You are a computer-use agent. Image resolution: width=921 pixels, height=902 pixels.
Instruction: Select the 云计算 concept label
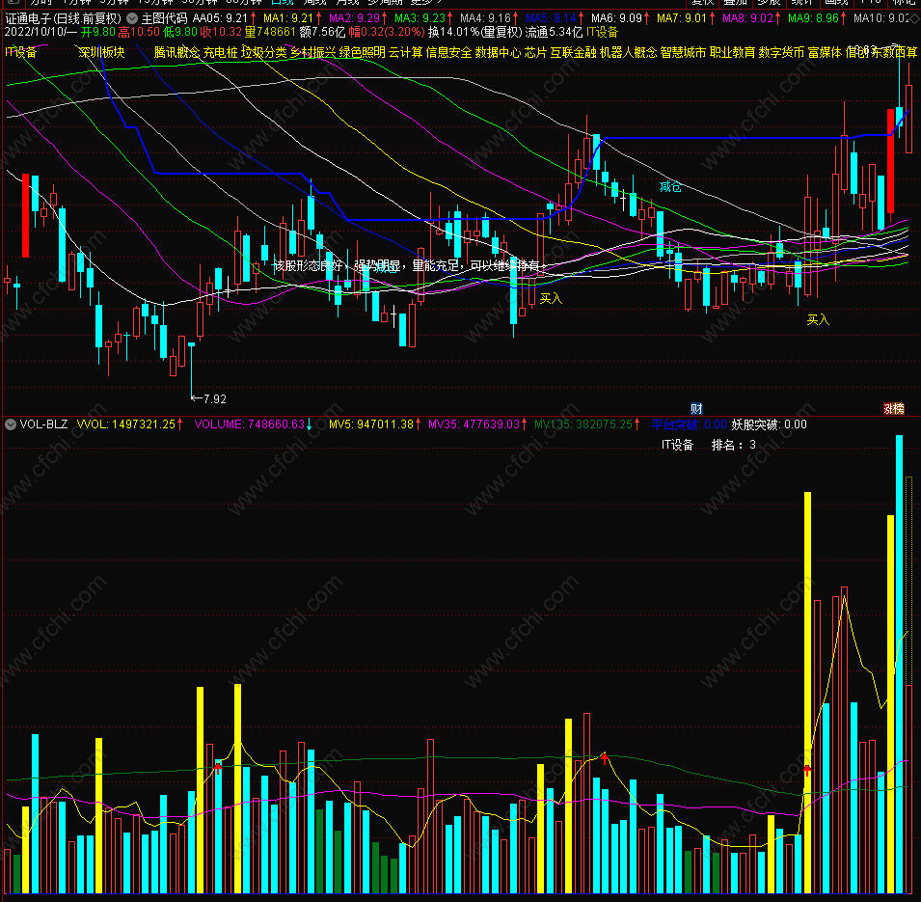405,53
